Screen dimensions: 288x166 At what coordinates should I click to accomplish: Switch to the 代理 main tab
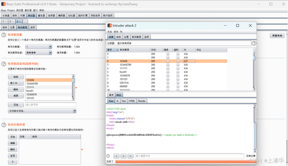23,16
